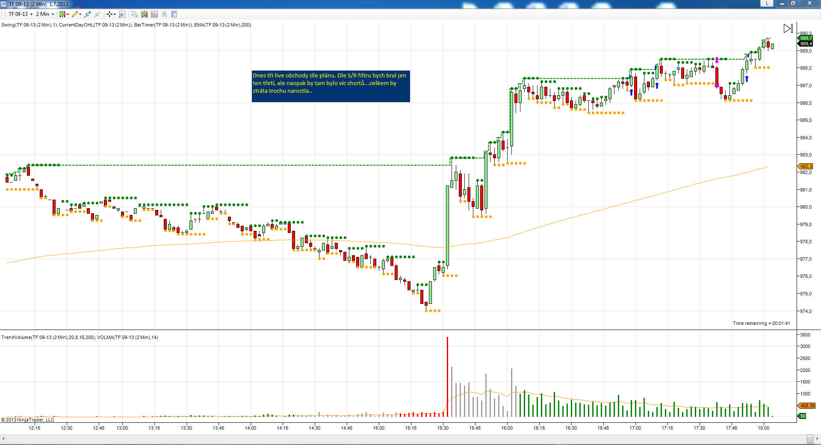The height and width of the screenshot is (445, 821).
Task: Expand the crosshair cursor dropdown arrow
Action: [x=115, y=14]
